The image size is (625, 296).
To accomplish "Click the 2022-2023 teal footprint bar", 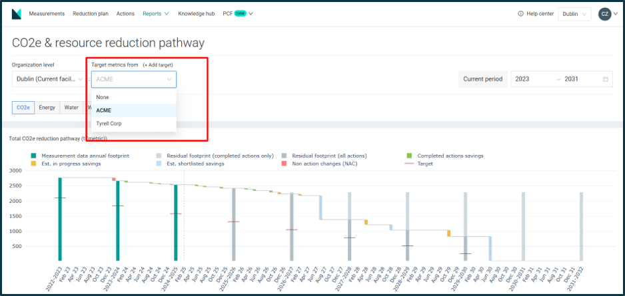I will (60, 220).
